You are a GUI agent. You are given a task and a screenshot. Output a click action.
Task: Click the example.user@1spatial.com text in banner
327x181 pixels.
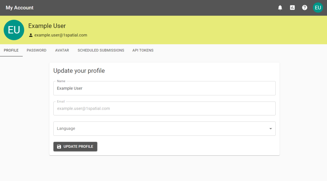pyautogui.click(x=61, y=35)
